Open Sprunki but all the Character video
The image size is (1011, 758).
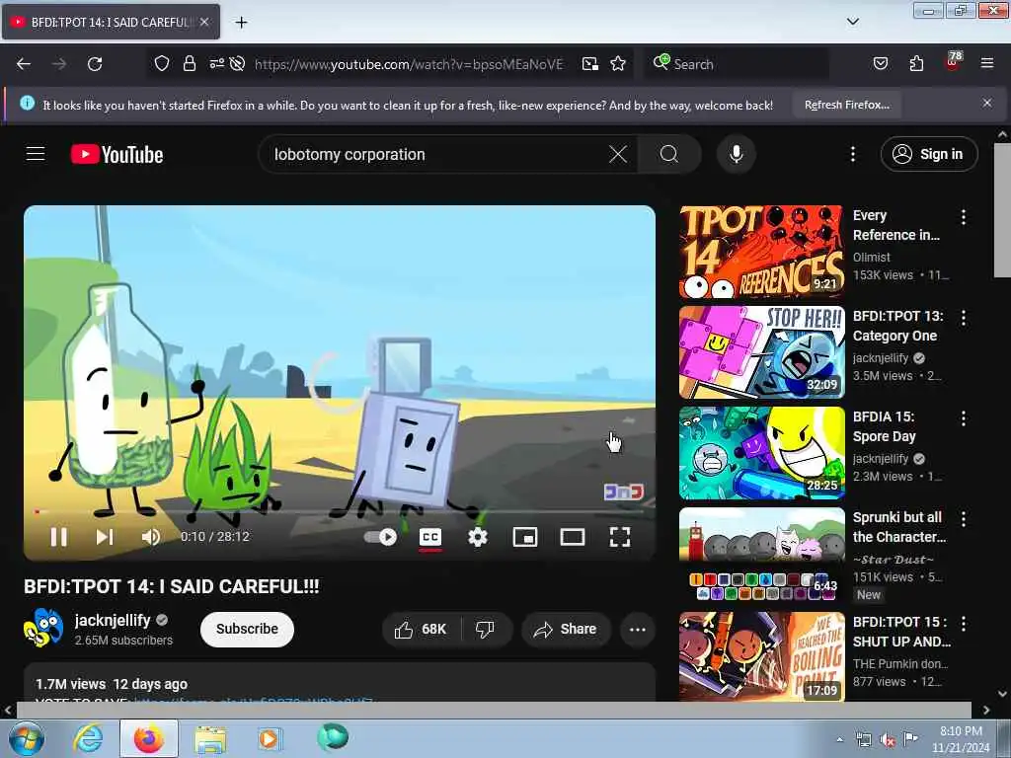pos(761,554)
